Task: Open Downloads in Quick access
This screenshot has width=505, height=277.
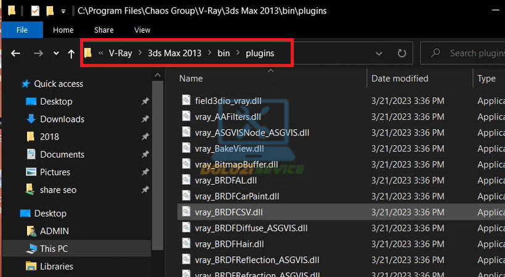Action: [x=62, y=119]
